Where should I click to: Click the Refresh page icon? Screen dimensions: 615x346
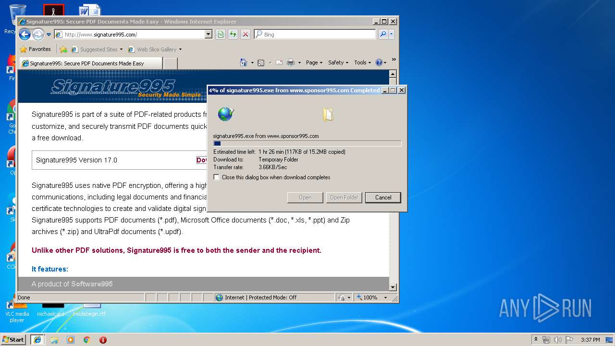click(x=233, y=34)
